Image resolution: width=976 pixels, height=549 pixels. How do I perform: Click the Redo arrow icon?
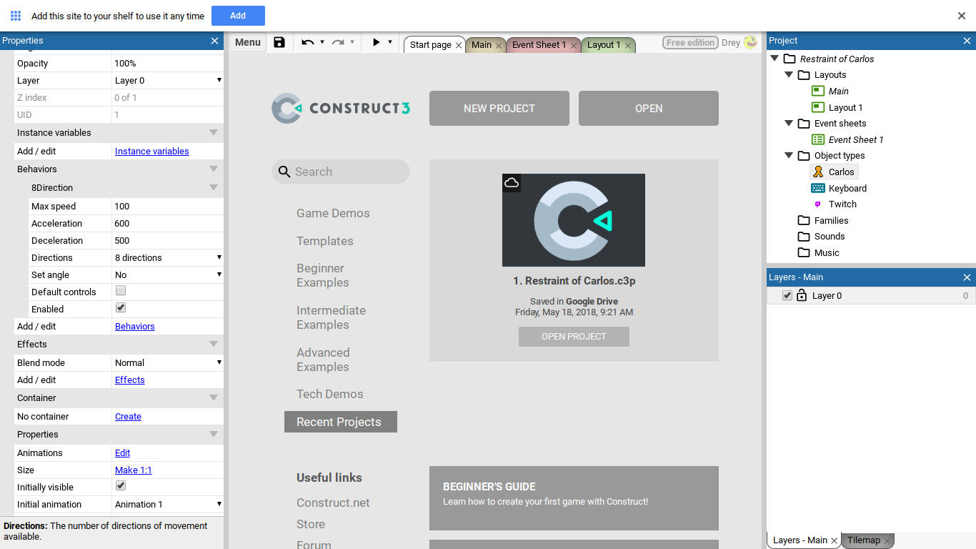point(337,43)
